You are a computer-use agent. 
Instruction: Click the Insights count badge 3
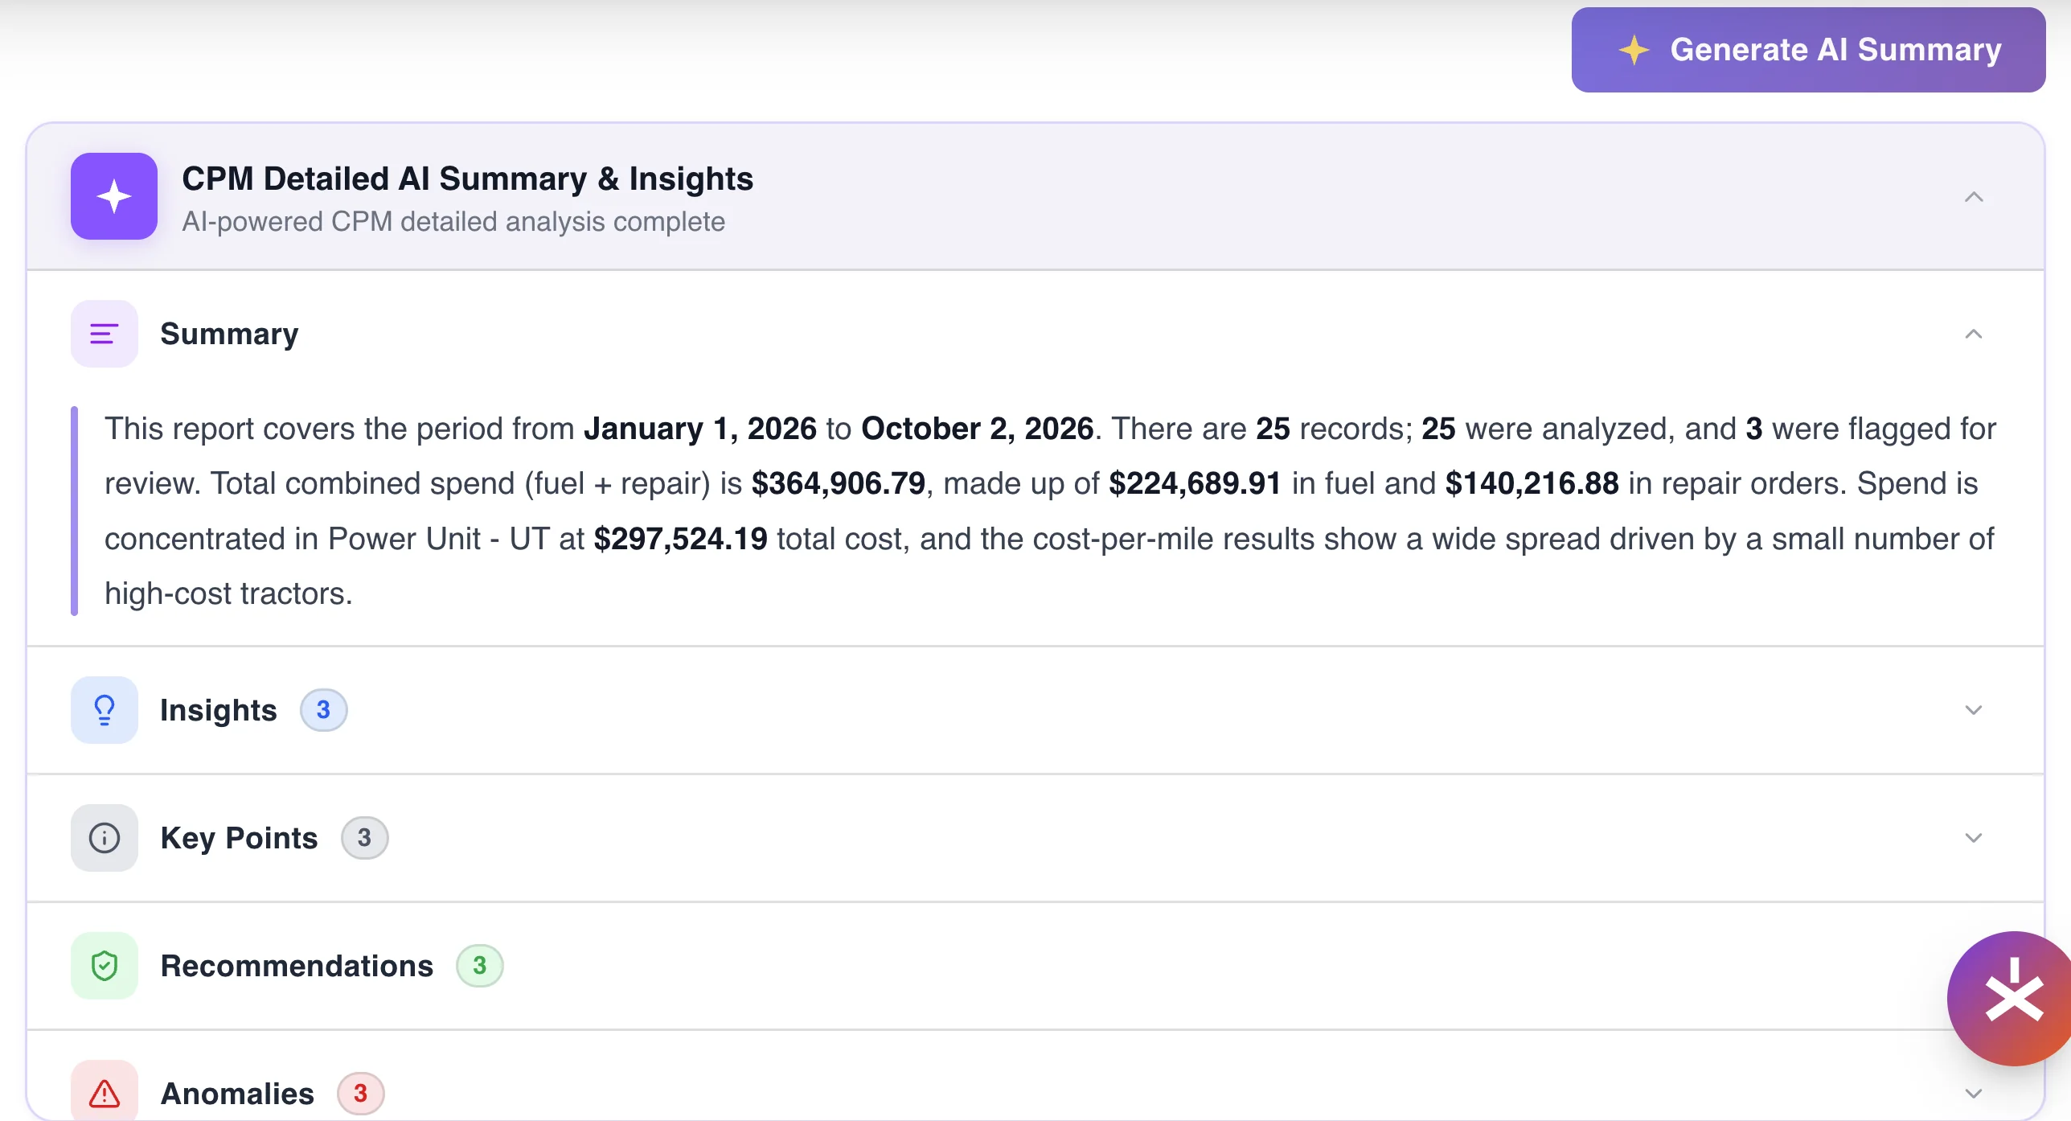(x=323, y=710)
